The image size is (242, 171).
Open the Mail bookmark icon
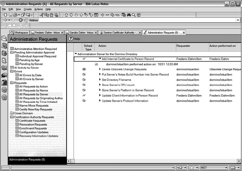[4, 38]
